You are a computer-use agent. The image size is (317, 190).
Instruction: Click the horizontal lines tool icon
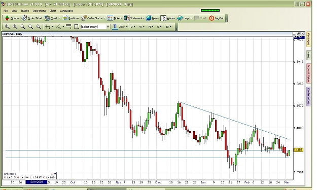69,27
